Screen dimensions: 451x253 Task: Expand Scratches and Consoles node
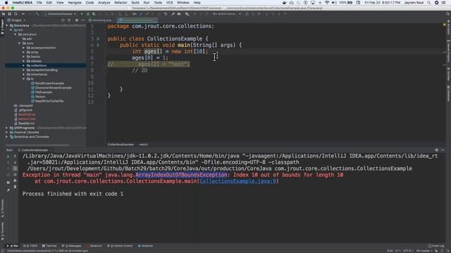coord(7,137)
